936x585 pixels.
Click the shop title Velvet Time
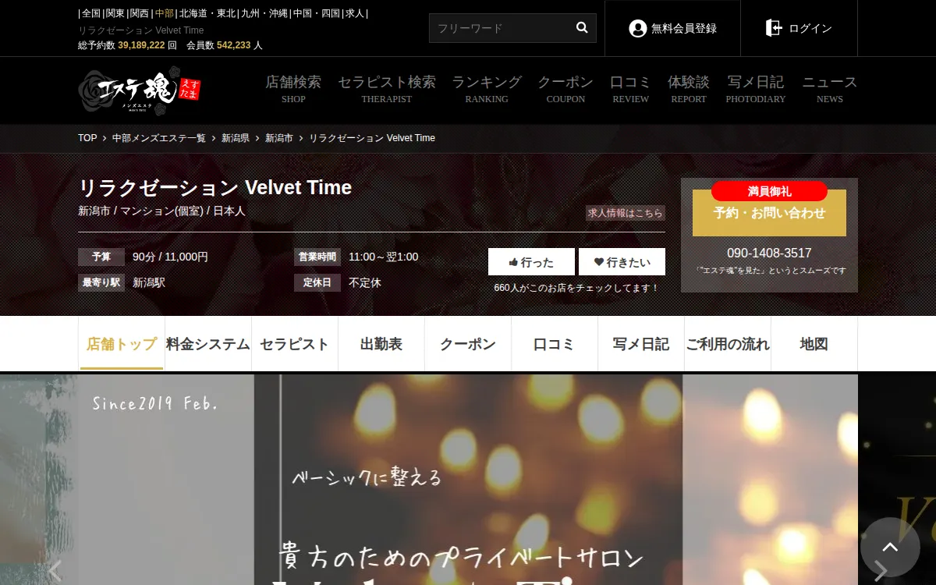[215, 188]
